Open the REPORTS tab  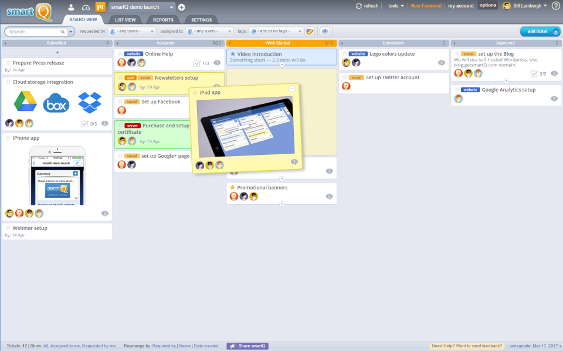tap(162, 19)
